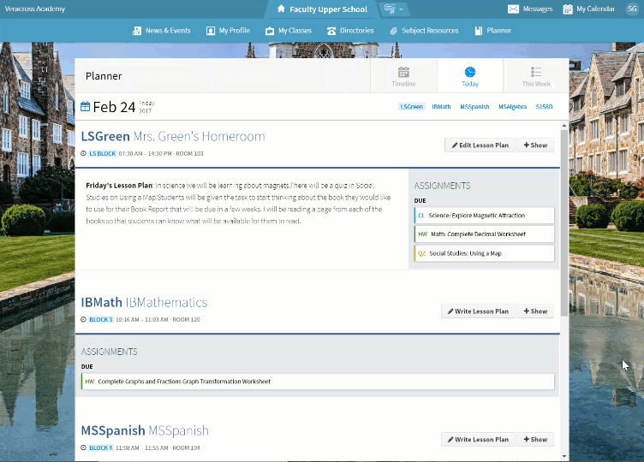Click the home icon beside Faculty Upper School
Viewport: 644px width, 462px height.
click(x=281, y=9)
